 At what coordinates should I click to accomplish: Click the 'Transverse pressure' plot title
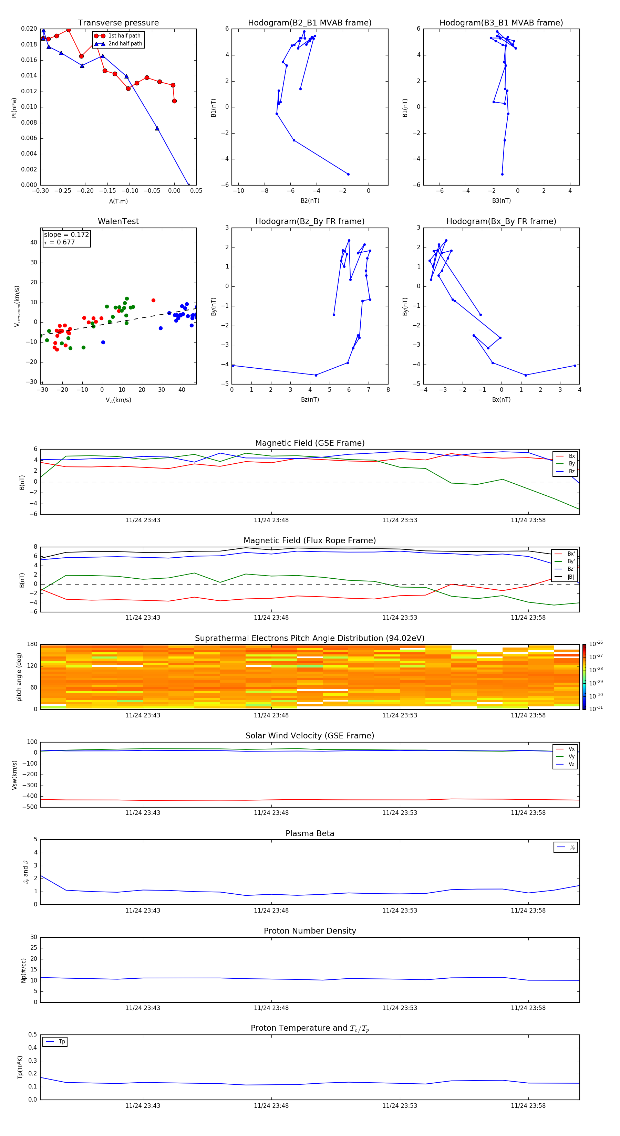tap(118, 23)
